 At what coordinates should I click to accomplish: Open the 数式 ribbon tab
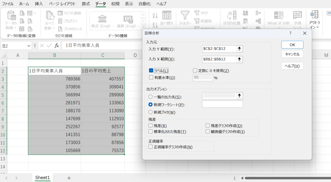[86, 4]
